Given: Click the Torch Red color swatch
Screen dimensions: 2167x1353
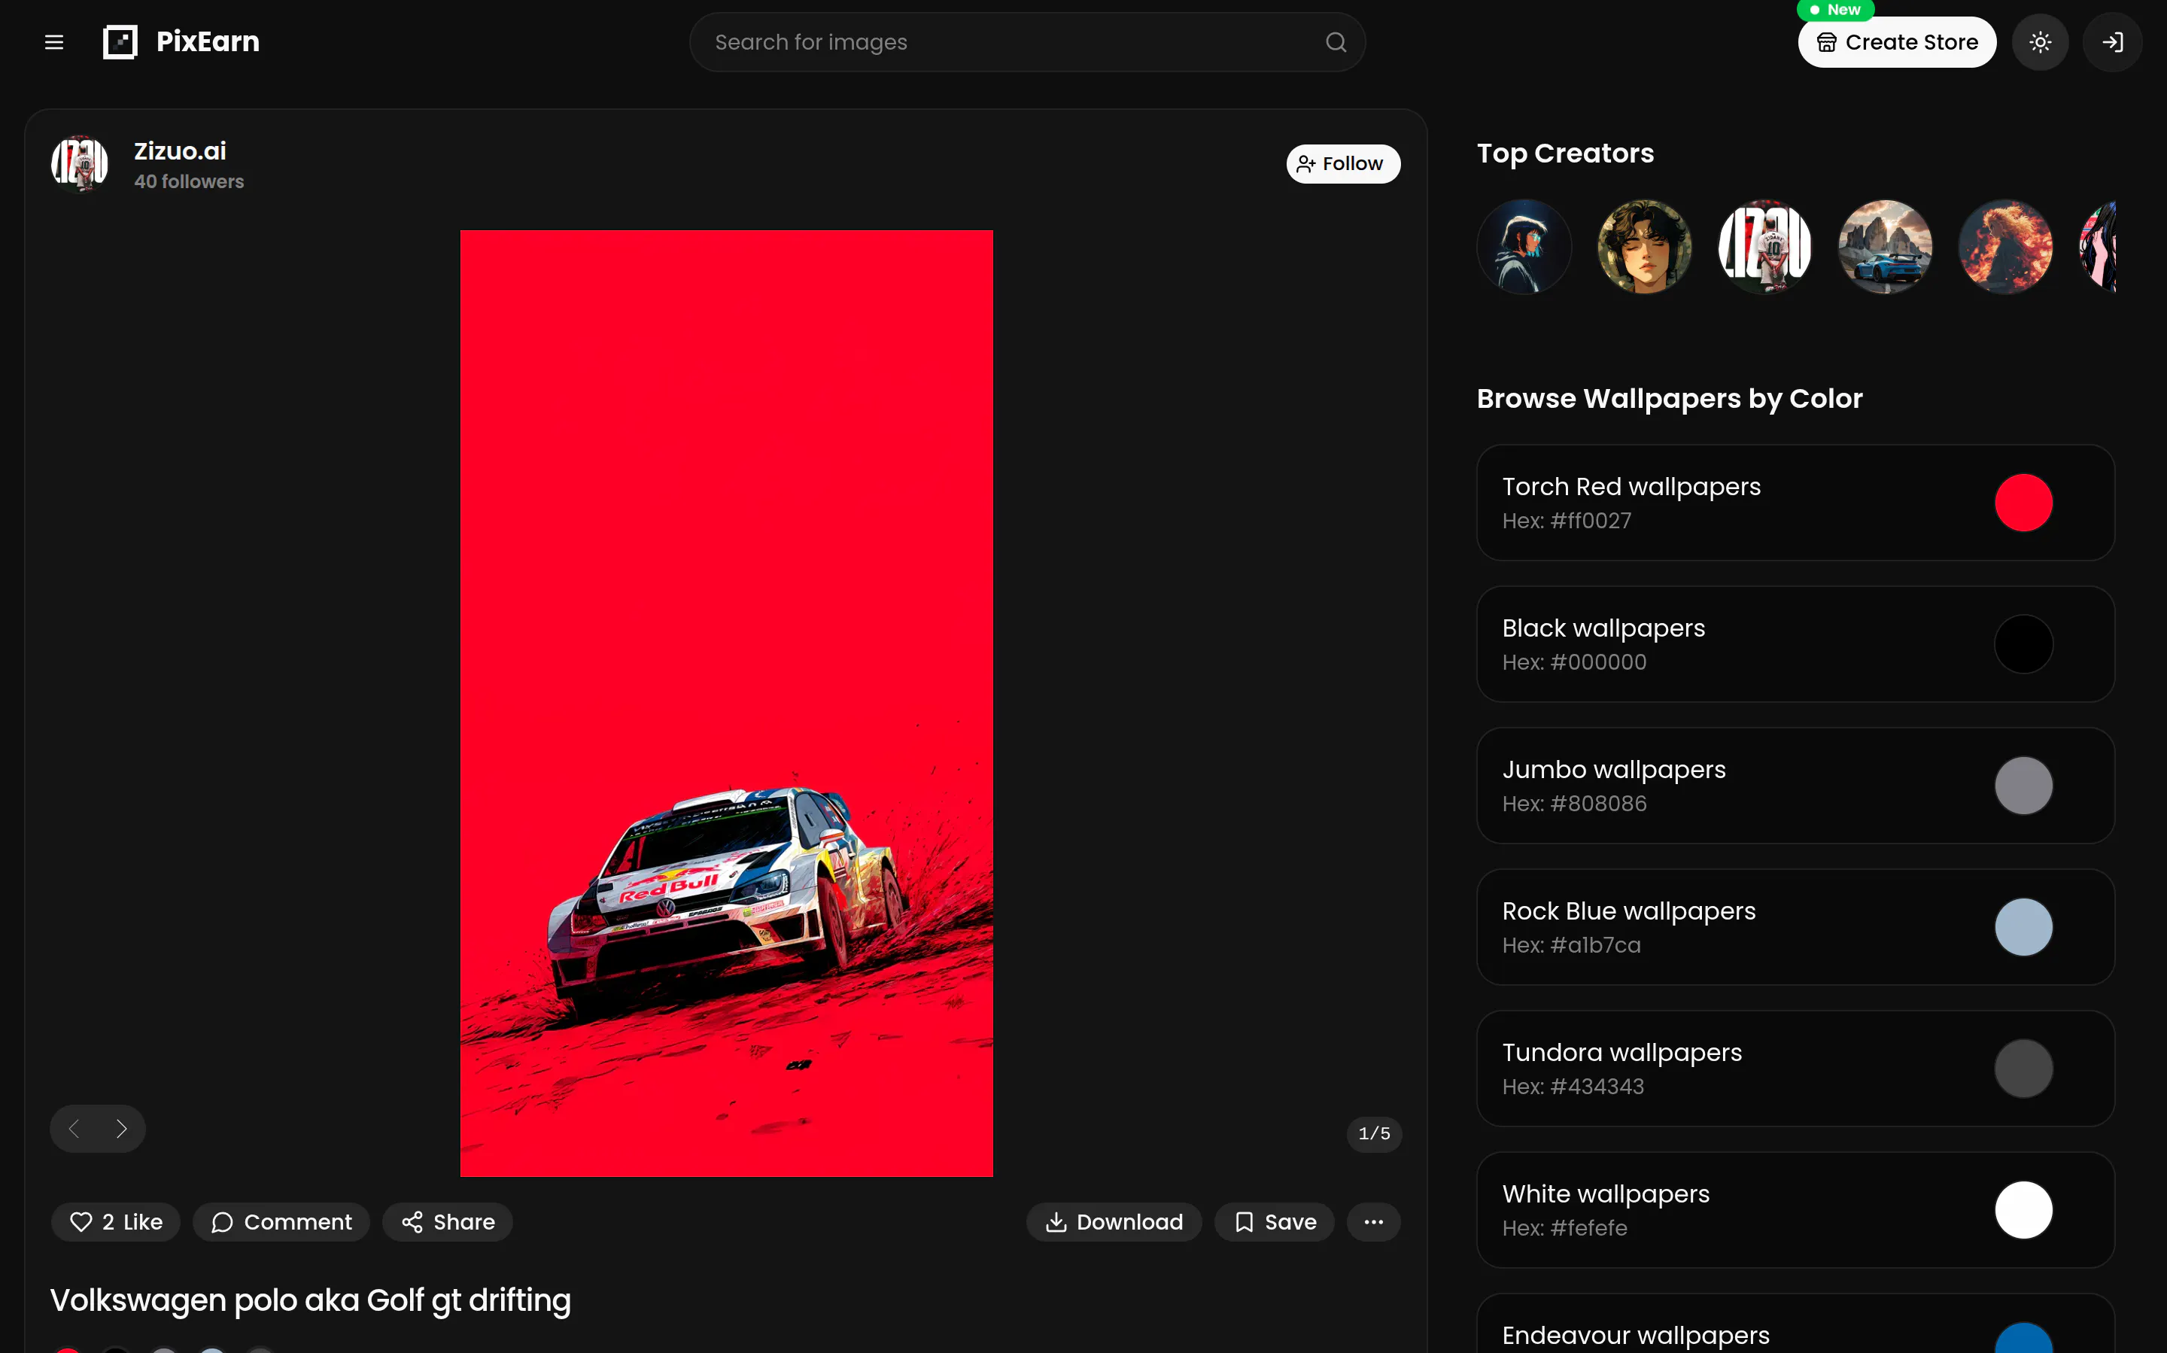Looking at the screenshot, I should pyautogui.click(x=2023, y=503).
